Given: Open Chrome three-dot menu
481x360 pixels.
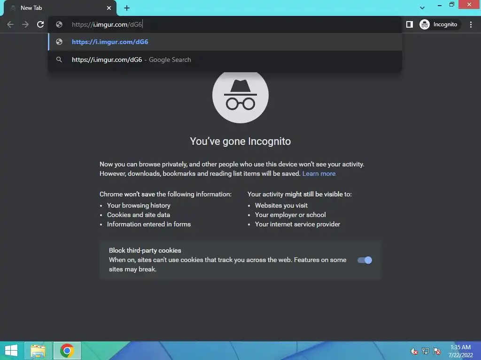Looking at the screenshot, I should coord(471,24).
